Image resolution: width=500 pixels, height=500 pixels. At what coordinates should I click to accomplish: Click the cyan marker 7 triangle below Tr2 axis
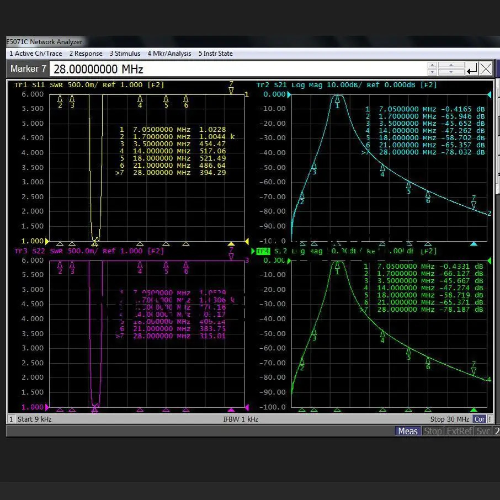[474, 244]
